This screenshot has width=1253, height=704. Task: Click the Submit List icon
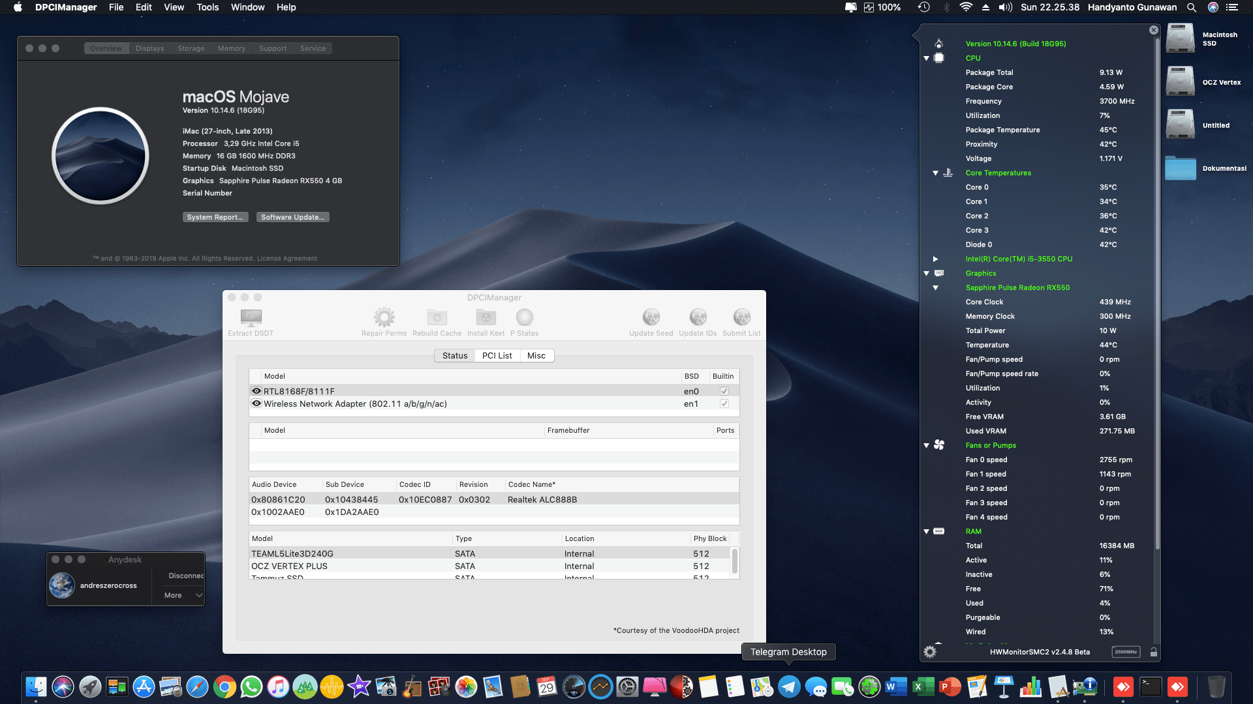pos(741,317)
